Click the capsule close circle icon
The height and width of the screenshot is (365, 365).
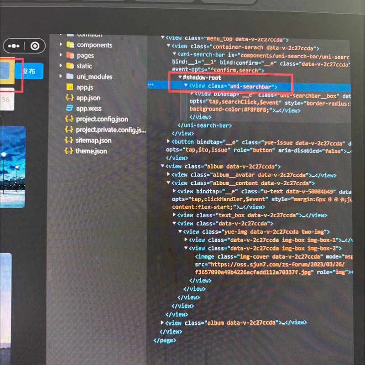35,46
